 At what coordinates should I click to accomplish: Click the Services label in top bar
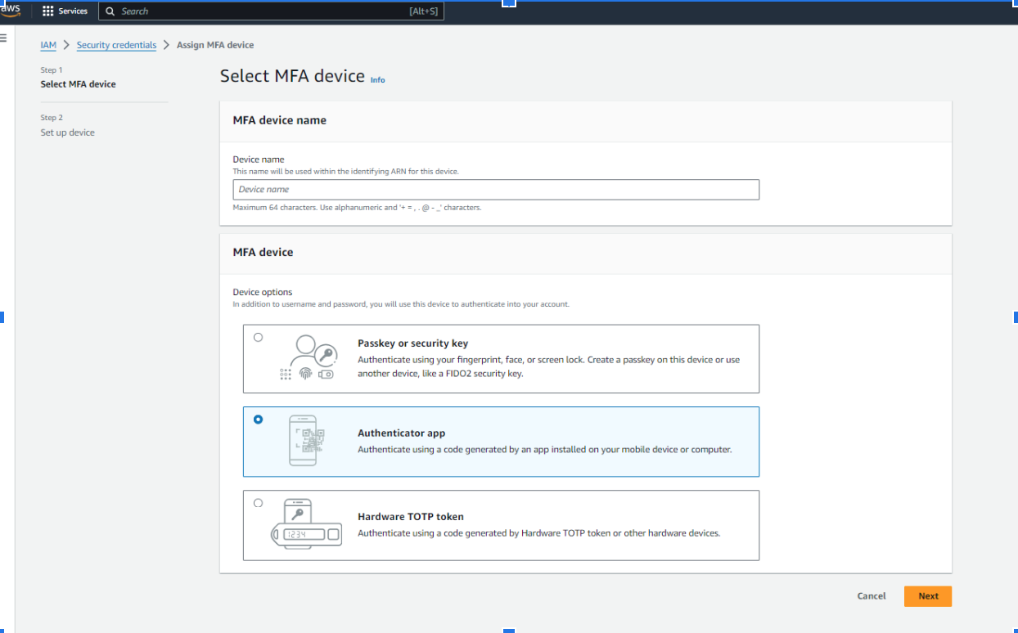pyautogui.click(x=73, y=11)
